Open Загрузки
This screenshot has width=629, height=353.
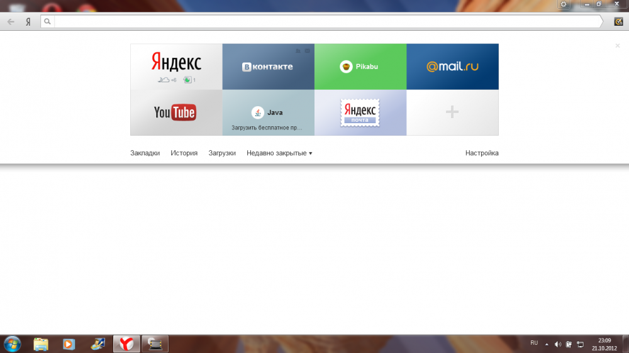tap(222, 153)
